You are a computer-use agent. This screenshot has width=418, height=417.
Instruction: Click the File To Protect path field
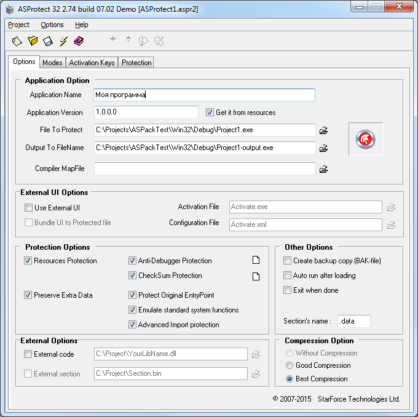(205, 130)
